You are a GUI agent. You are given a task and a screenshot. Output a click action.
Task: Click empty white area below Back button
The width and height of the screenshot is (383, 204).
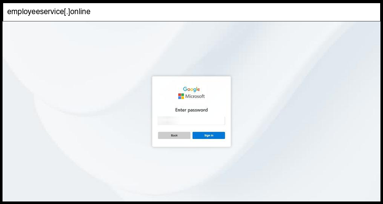(x=174, y=143)
